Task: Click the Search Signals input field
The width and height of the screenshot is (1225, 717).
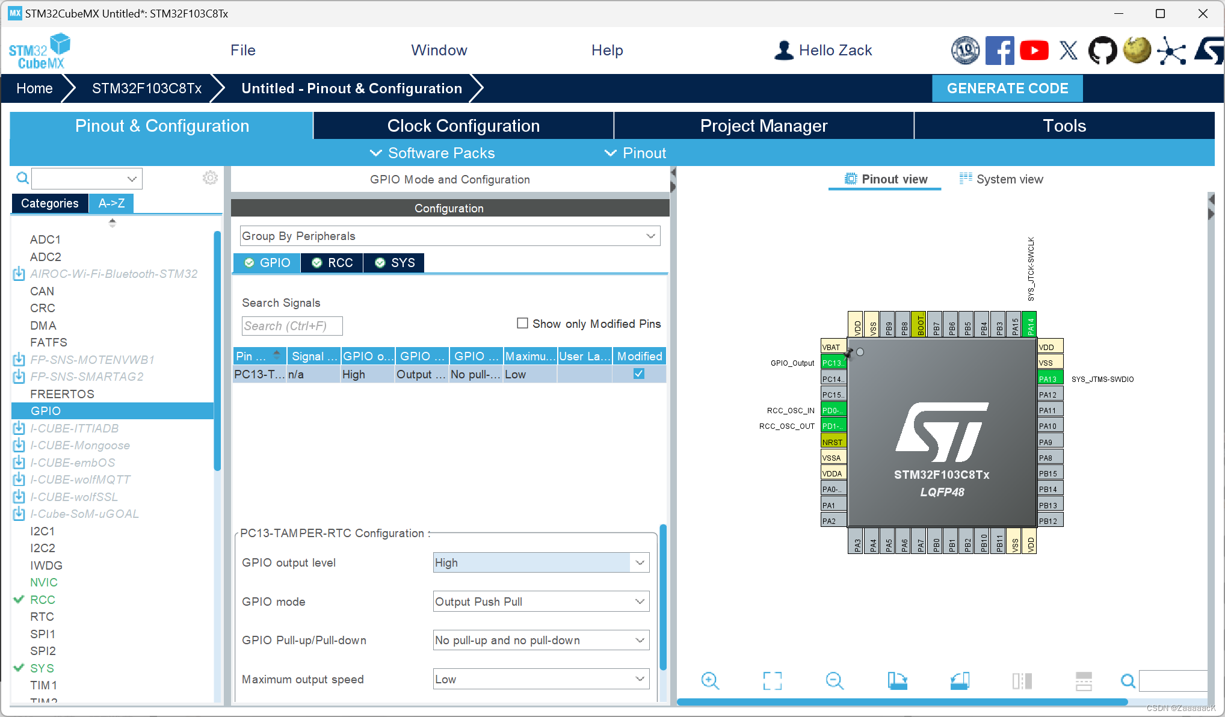Action: click(292, 326)
